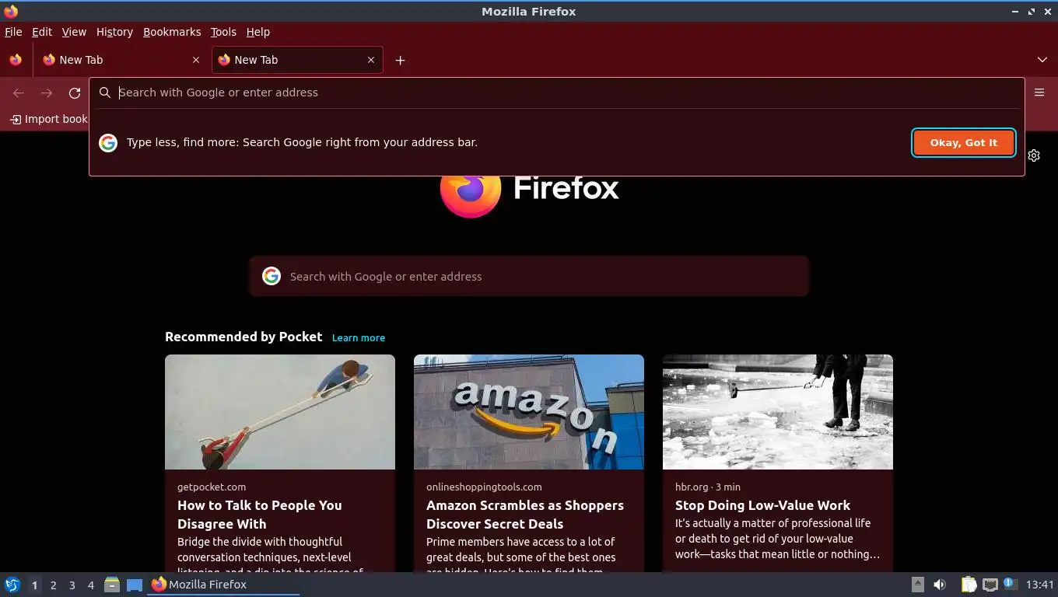Open the volume control tray icon

pos(940,585)
